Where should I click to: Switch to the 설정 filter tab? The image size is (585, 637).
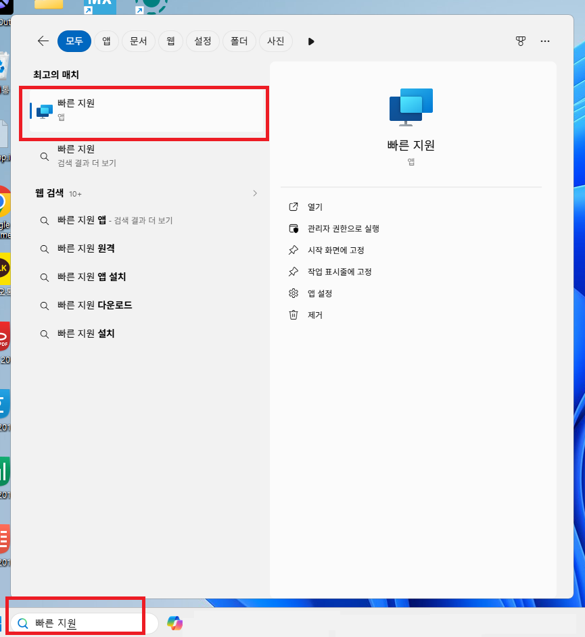tap(203, 41)
